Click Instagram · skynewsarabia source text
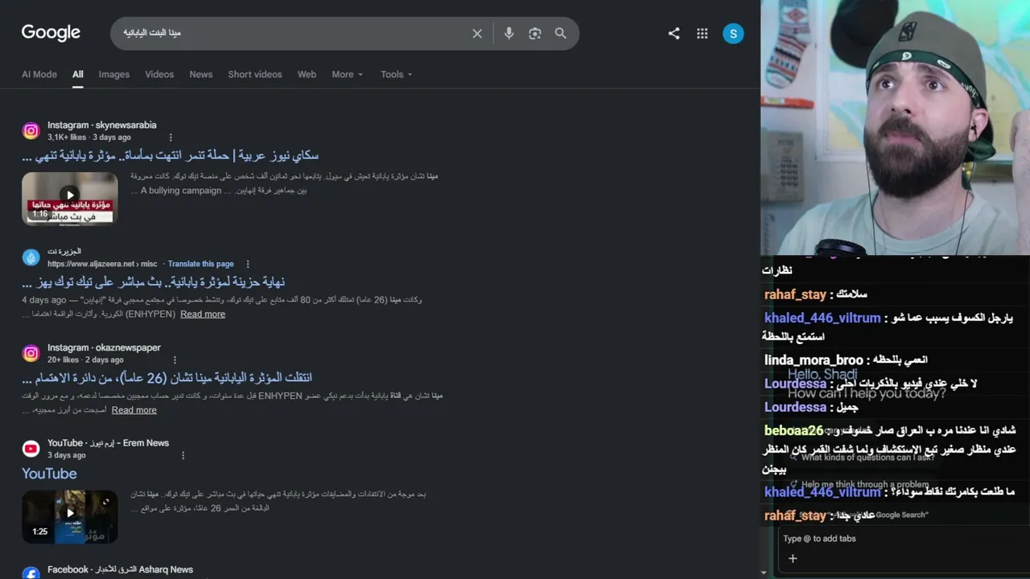The width and height of the screenshot is (1030, 579). (102, 125)
